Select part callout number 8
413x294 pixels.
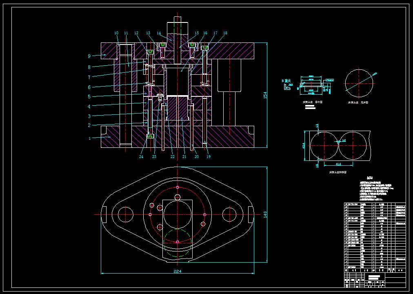tap(89, 67)
